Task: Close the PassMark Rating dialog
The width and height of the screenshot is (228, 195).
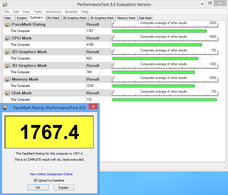Action: click(x=93, y=107)
